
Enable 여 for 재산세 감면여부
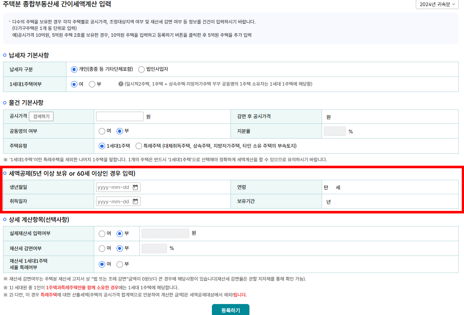pos(102,248)
